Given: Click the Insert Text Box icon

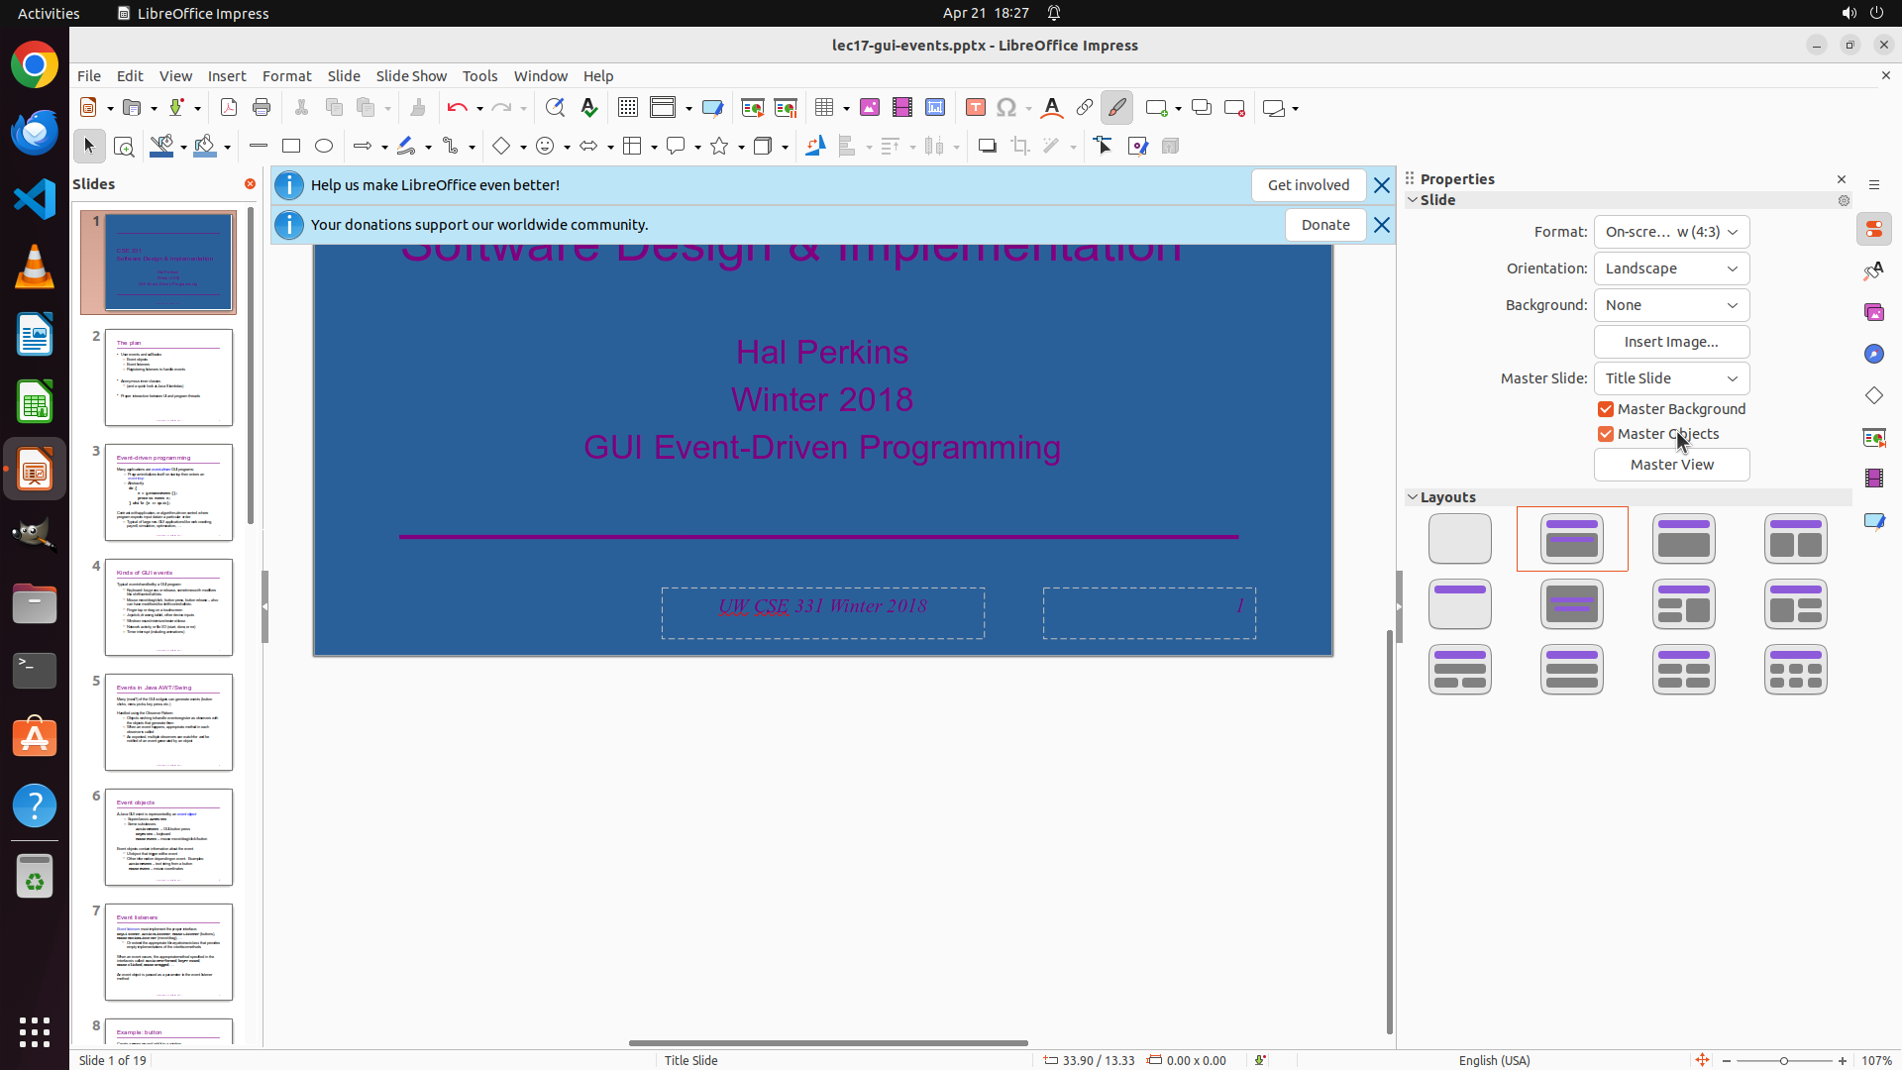Looking at the screenshot, I should pos(975,108).
